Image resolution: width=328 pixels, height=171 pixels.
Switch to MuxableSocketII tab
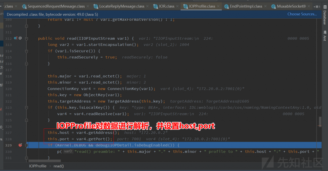tap(291, 6)
